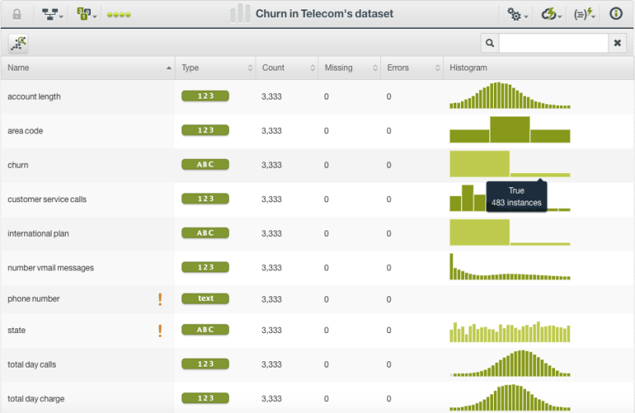
Task: Open the dynamic scatterplot view
Action: [x=19, y=44]
